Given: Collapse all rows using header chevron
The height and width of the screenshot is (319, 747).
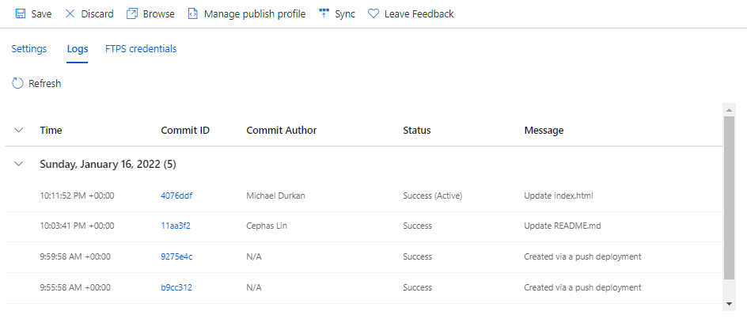Looking at the screenshot, I should (x=19, y=130).
